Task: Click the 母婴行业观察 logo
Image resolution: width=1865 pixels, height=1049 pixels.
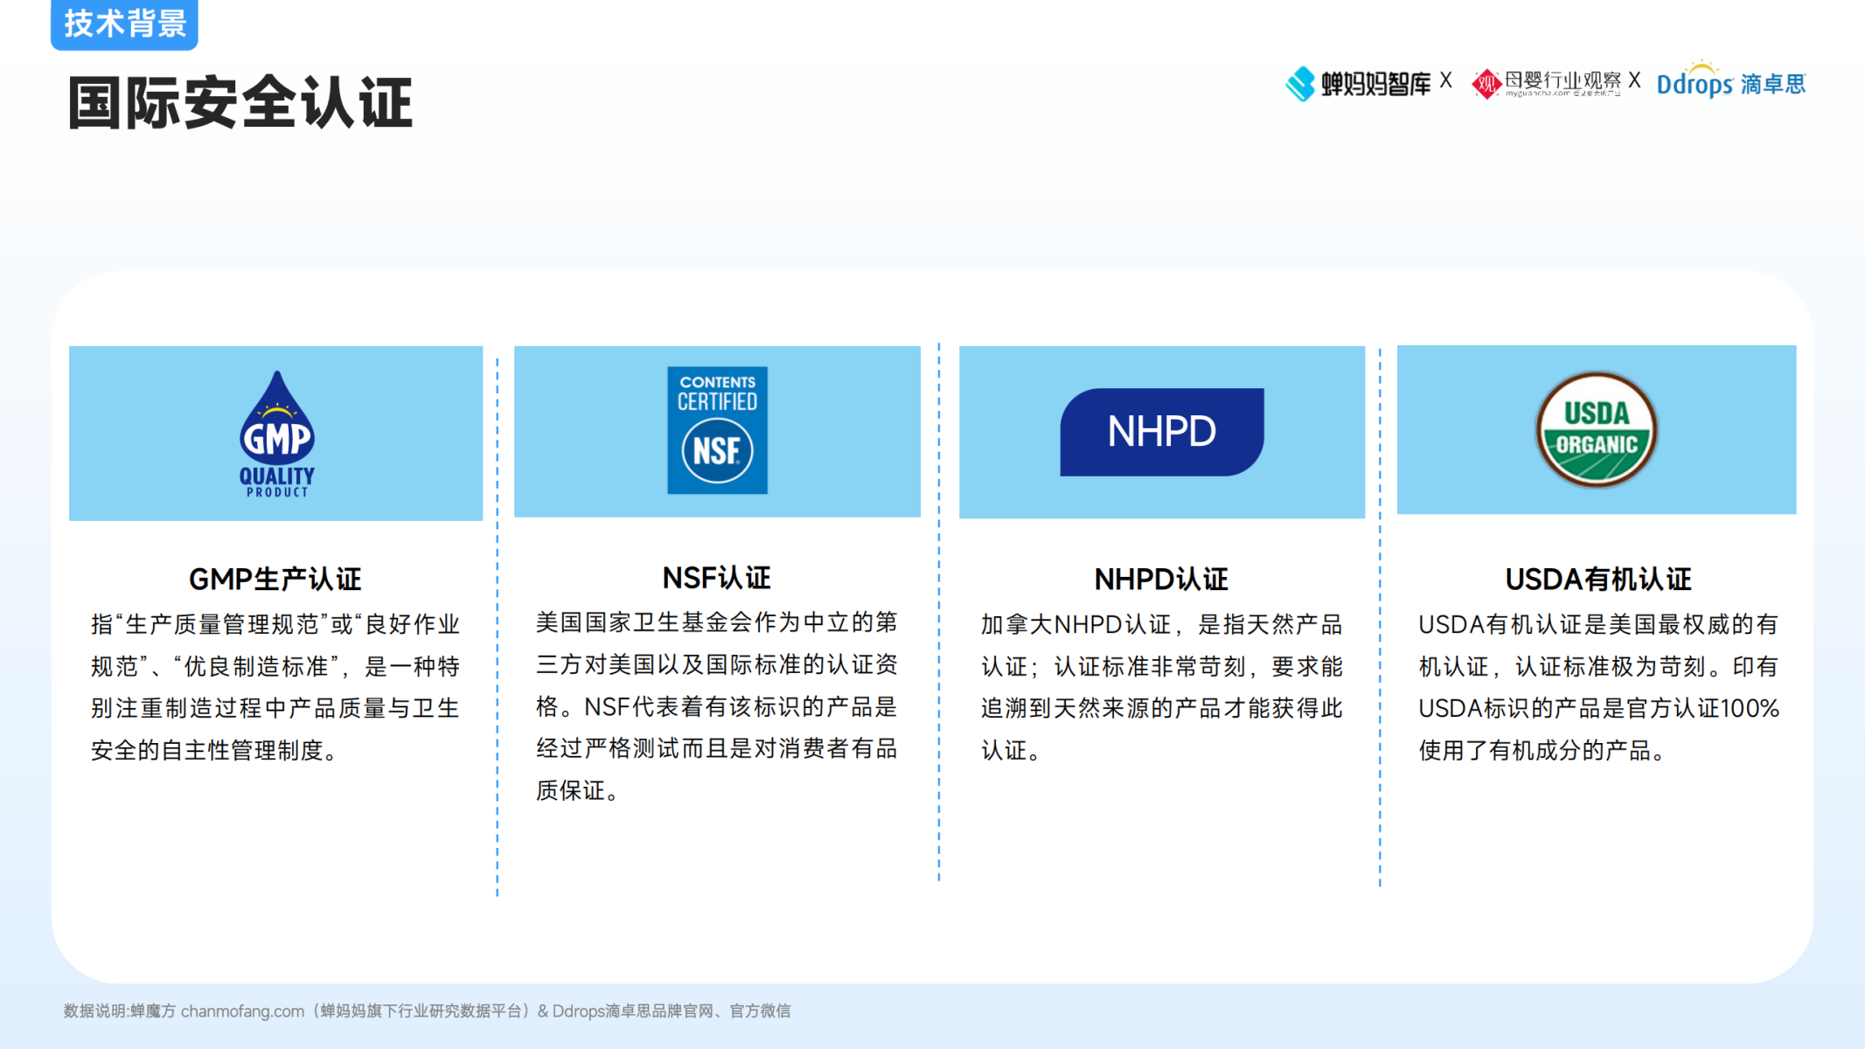Action: pyautogui.click(x=1546, y=84)
